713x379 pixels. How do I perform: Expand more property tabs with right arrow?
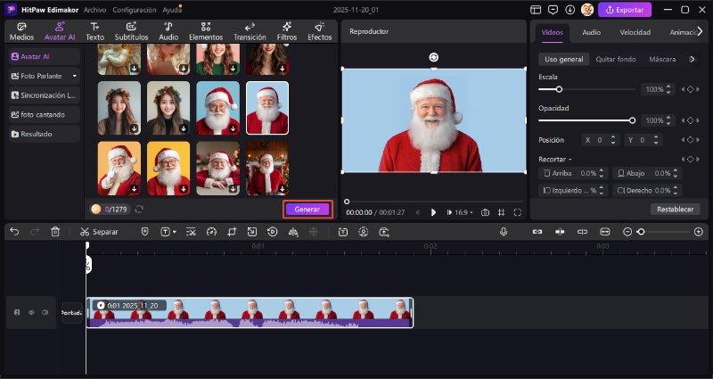pyautogui.click(x=701, y=31)
